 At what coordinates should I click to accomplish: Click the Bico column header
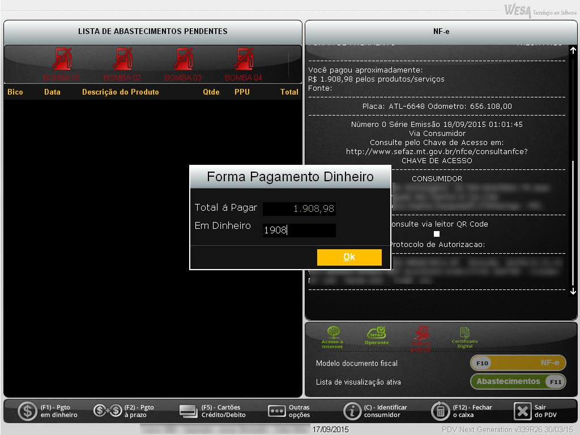point(15,92)
